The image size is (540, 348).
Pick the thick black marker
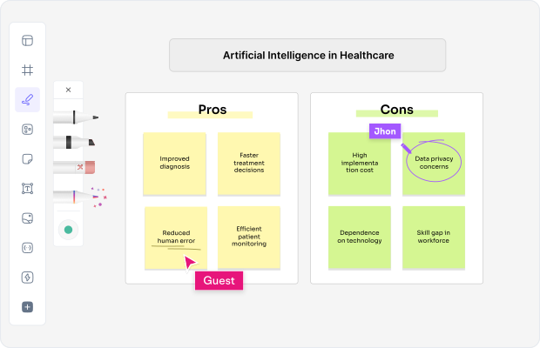[75, 142]
